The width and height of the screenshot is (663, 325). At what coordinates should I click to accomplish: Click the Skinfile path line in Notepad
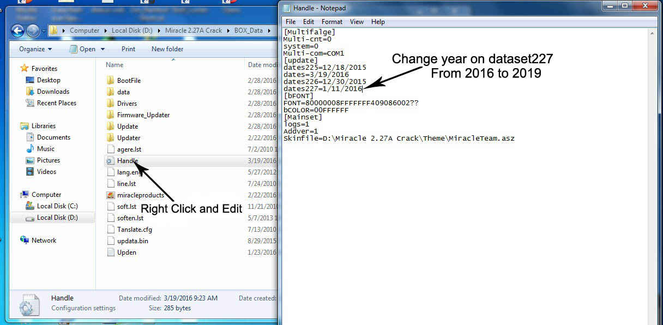tap(399, 139)
